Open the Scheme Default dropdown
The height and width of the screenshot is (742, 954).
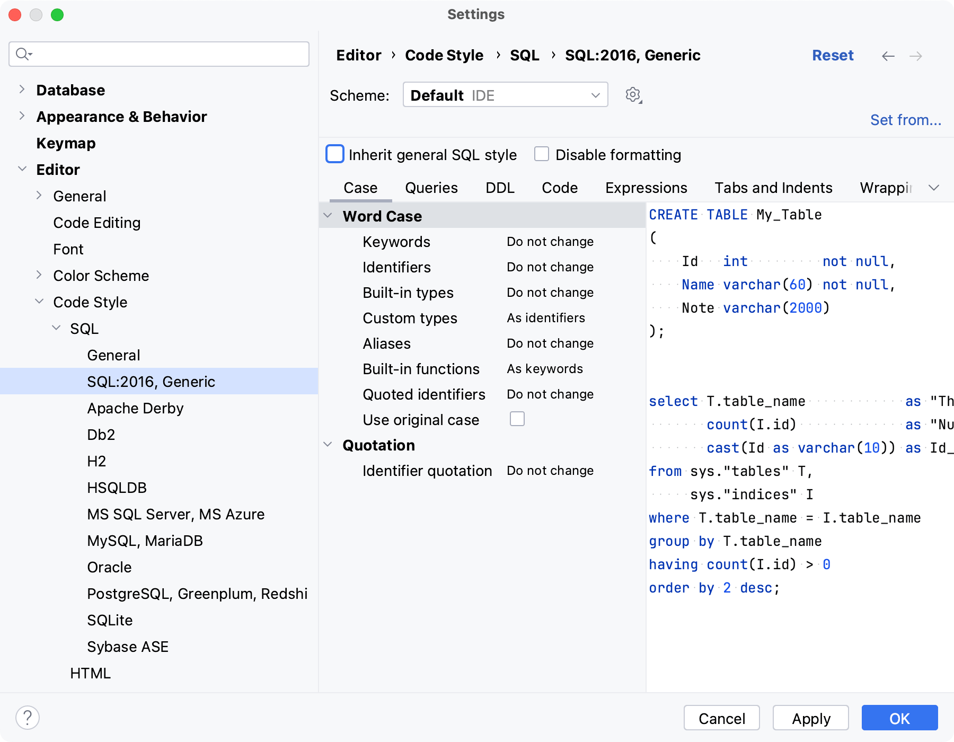point(505,95)
